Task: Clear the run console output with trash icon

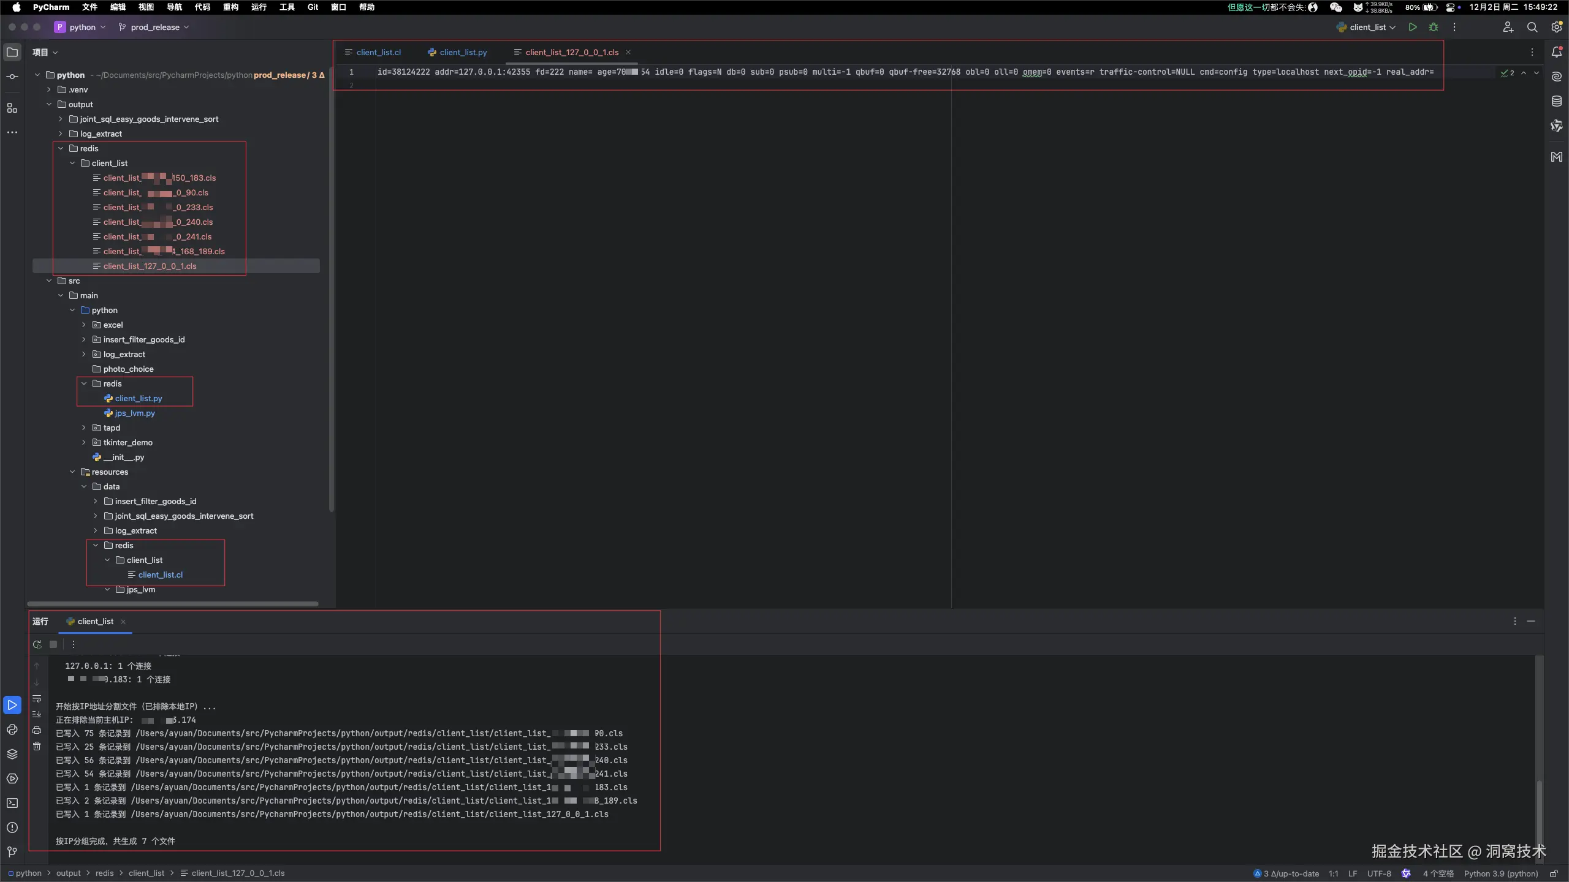Action: click(37, 745)
